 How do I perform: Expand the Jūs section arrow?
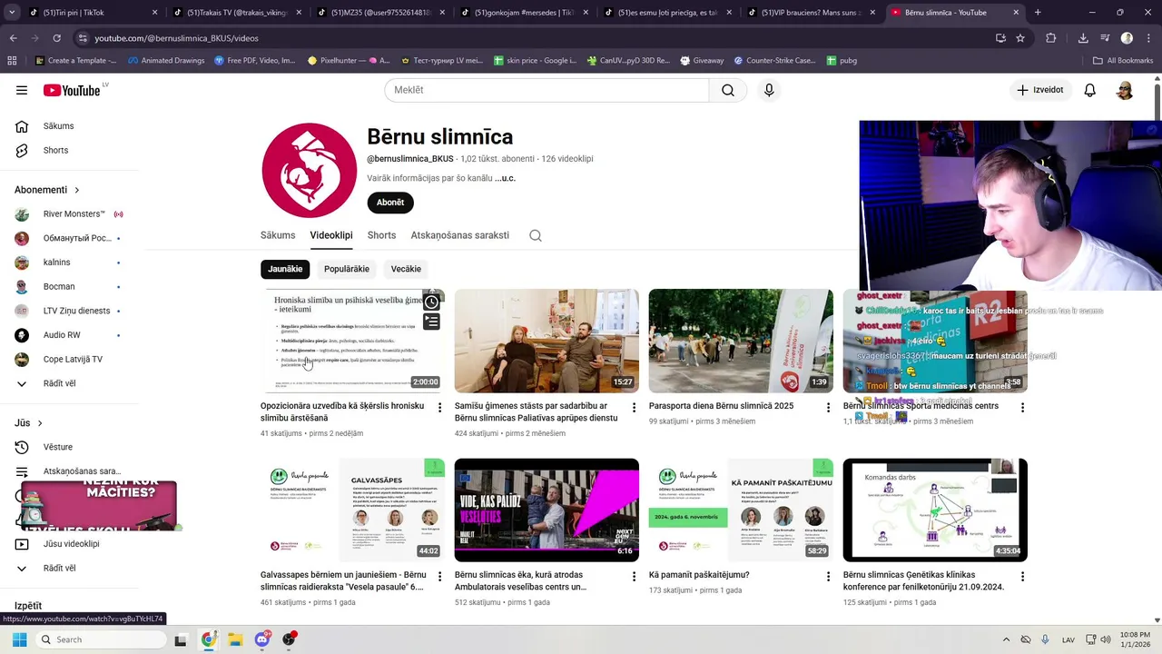tap(40, 423)
